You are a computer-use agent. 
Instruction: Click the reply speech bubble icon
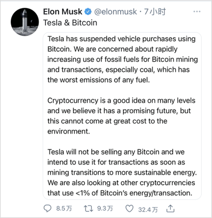coord(47,208)
